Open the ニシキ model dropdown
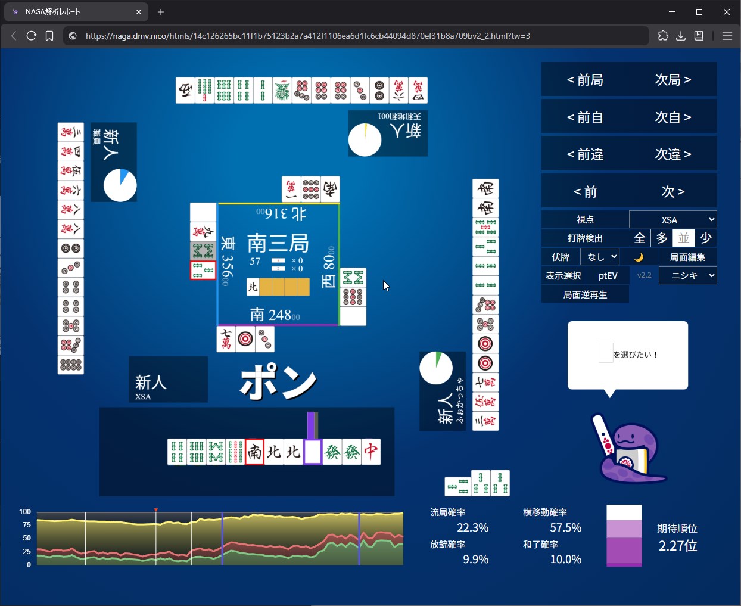Screen dimensions: 741x606 click(687, 275)
